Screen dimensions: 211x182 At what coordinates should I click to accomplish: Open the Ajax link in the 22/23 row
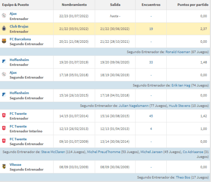13,14
